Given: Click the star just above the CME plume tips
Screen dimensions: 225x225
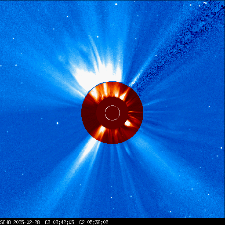Looking at the screenshot, I should [98, 36].
